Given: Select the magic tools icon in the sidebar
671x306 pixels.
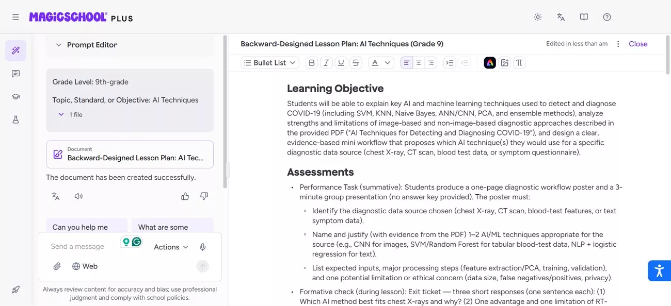Looking at the screenshot, I should pos(15,50).
